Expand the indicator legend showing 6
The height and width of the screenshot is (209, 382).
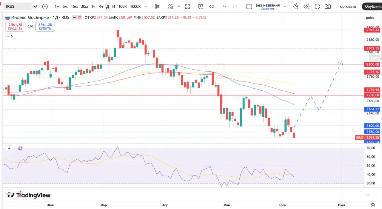pos(10,36)
